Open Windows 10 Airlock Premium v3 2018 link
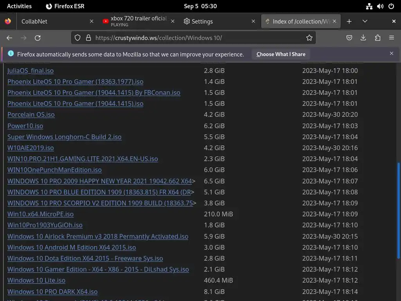Image resolution: width=401 pixels, height=301 pixels. (98, 236)
